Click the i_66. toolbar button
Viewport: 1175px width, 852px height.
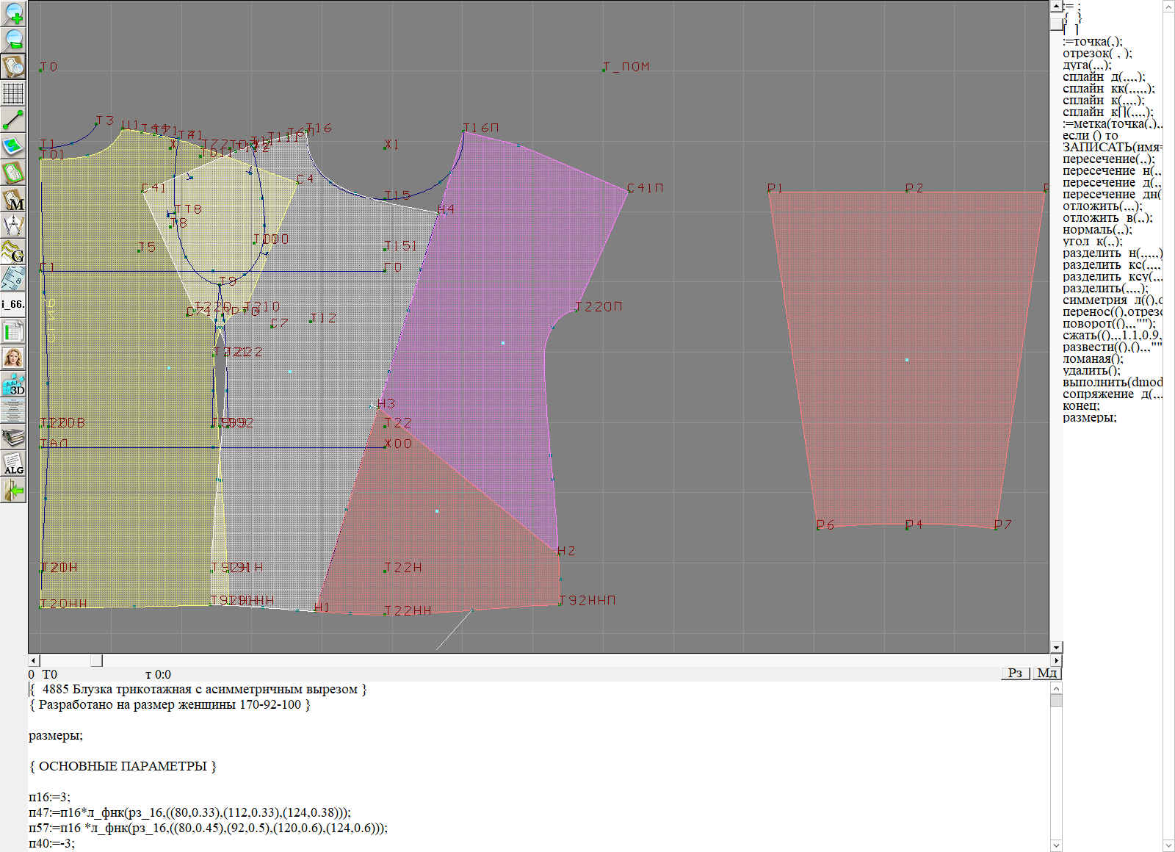13,304
